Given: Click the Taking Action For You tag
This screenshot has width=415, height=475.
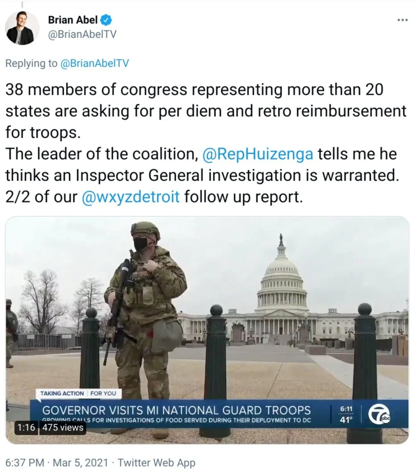Looking at the screenshot, I should [x=79, y=393].
